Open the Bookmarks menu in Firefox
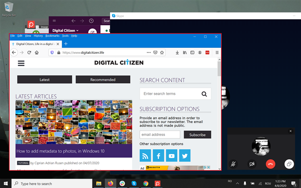The image size is (301, 188). 52,36
